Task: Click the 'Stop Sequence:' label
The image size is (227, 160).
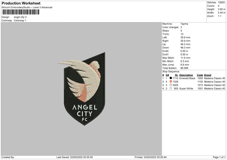Action: pyautogui.click(x=171, y=72)
